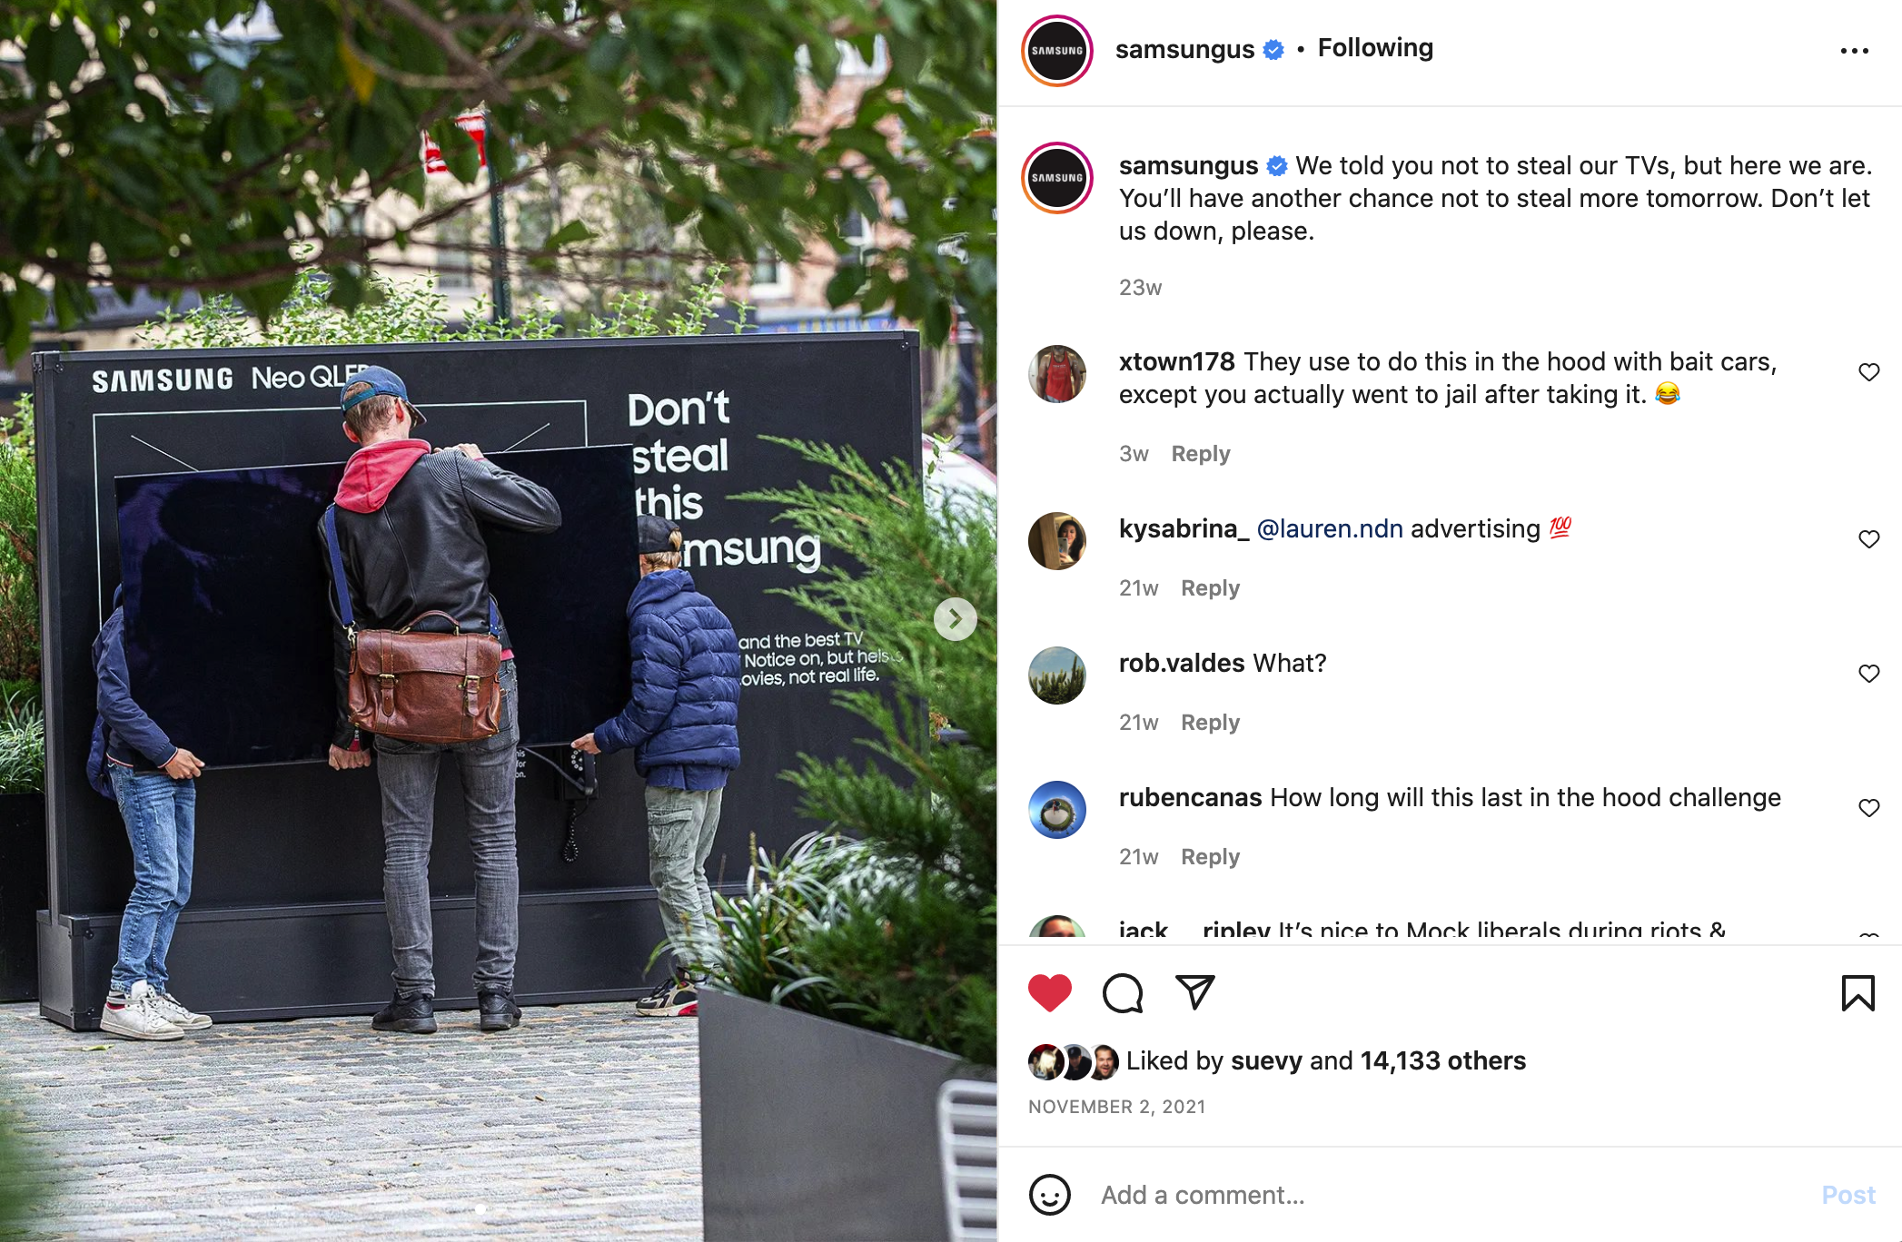Screen dimensions: 1902x1242
Task: Save post with the bookmark icon
Action: click(x=1857, y=992)
